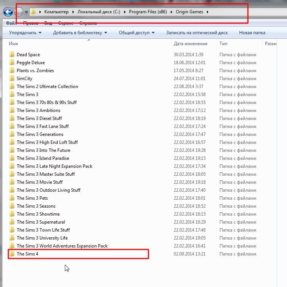Open the recent locations dropdown arrow
This screenshot has width=287, height=287.
pos(26,12)
